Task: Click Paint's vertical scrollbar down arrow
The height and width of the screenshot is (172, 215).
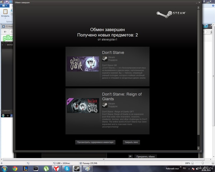Action: click(x=214, y=157)
